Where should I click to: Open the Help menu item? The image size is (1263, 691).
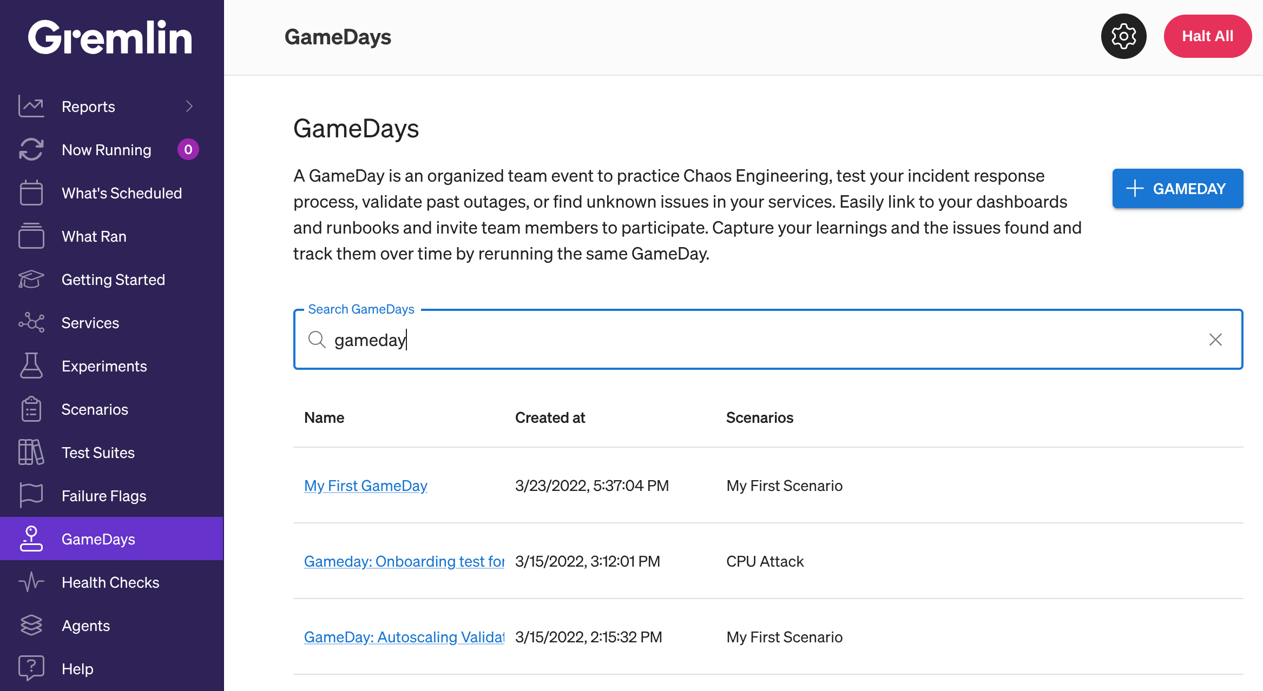point(111,668)
